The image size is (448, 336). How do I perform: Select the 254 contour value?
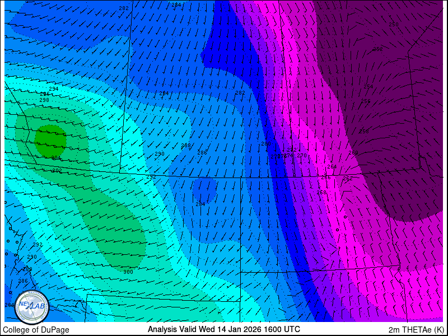(368, 86)
